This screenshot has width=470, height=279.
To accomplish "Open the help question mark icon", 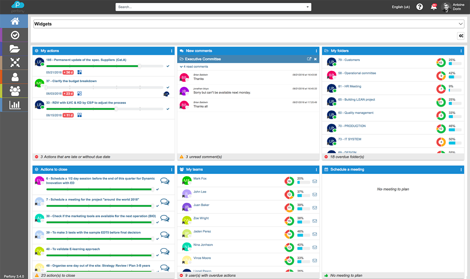I will [419, 7].
